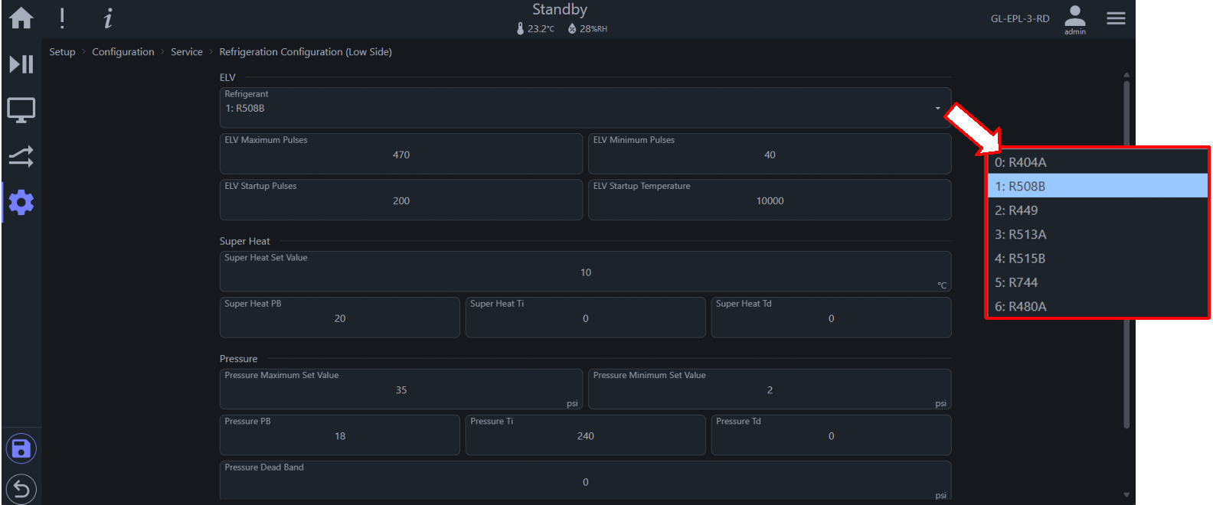Edit the Super Heat Set Value field
This screenshot has width=1213, height=505.
pos(585,272)
